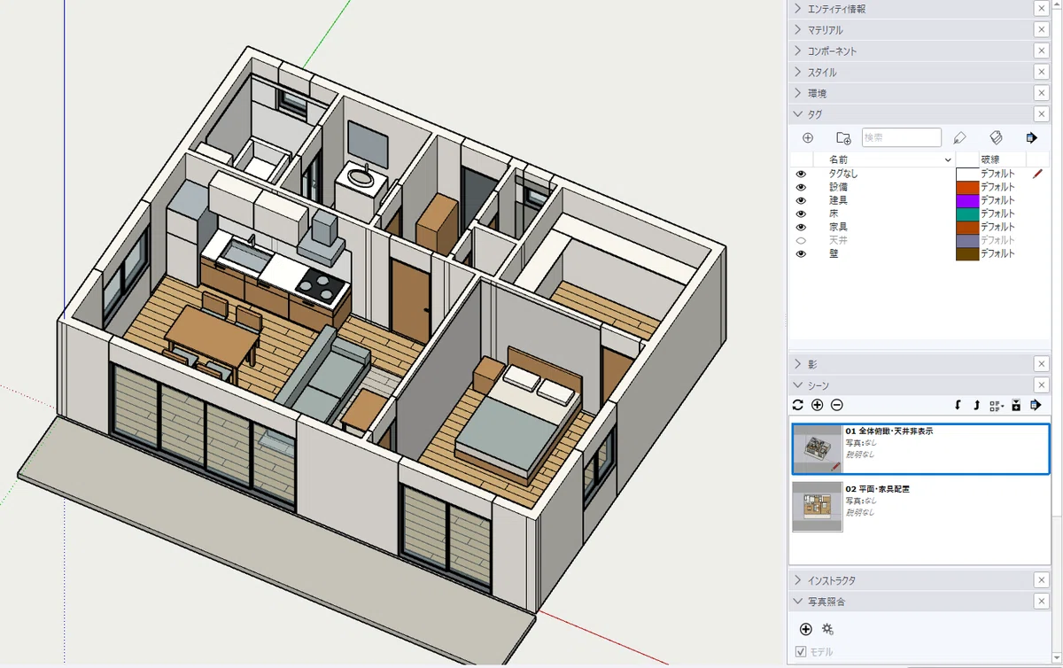Close the タグ panel
Image resolution: width=1063 pixels, height=668 pixels.
tap(1042, 114)
